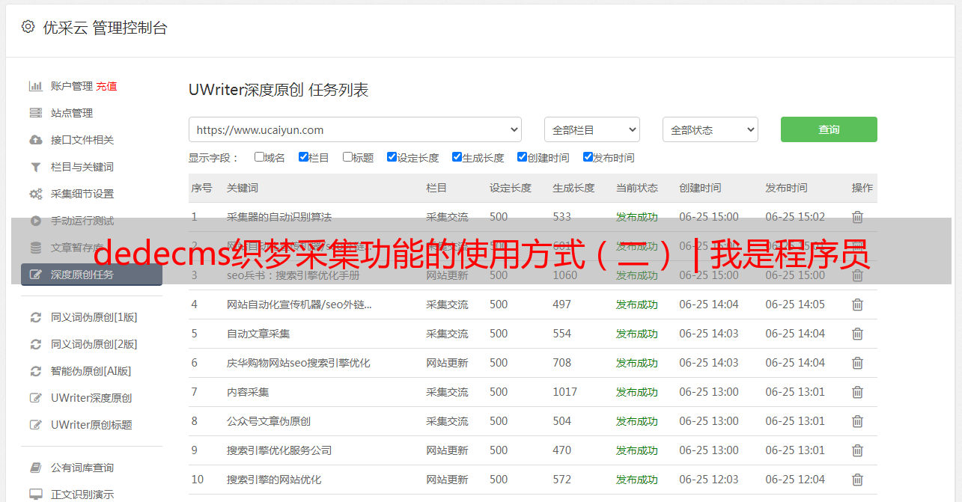Click the keyword 搜索引擎优化服务公司
This screenshot has width=962, height=502.
click(279, 450)
